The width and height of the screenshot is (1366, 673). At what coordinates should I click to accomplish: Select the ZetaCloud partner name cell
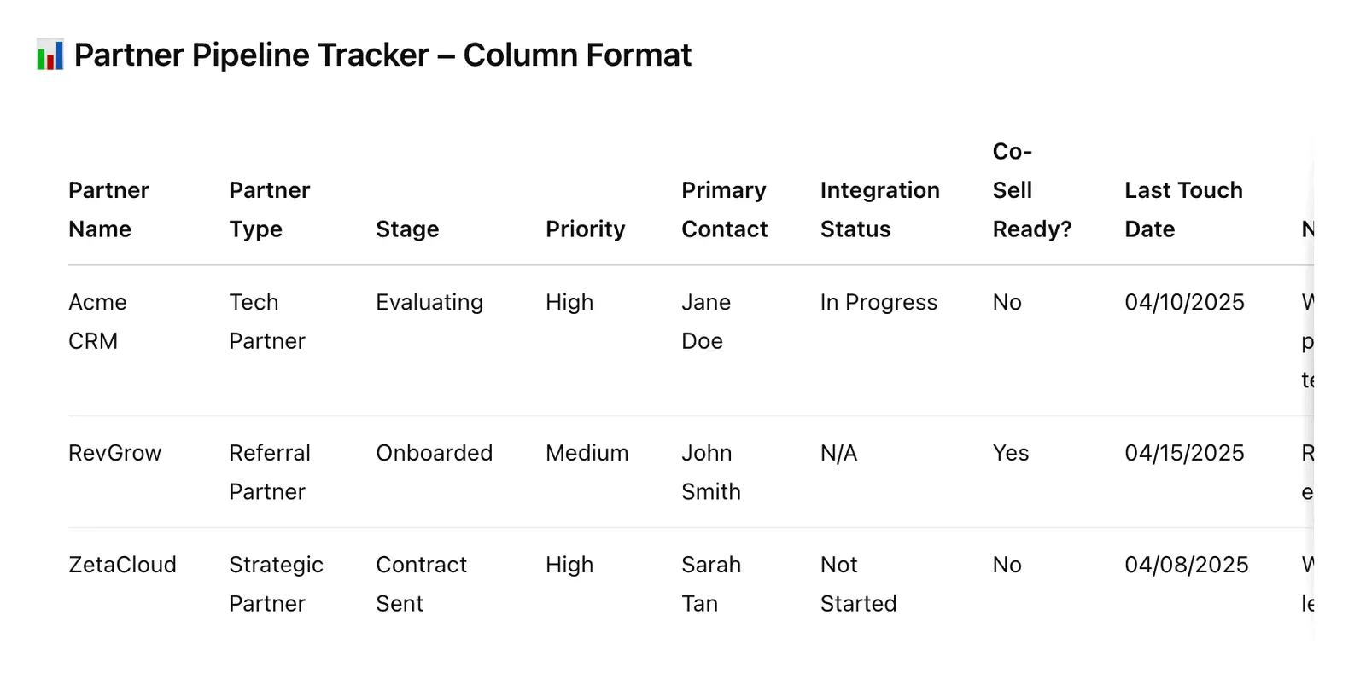click(x=122, y=565)
